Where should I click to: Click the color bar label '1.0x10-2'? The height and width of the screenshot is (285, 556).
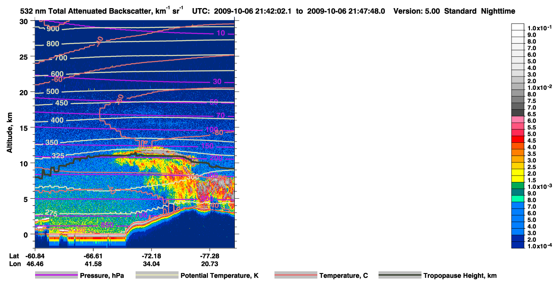tap(539, 88)
